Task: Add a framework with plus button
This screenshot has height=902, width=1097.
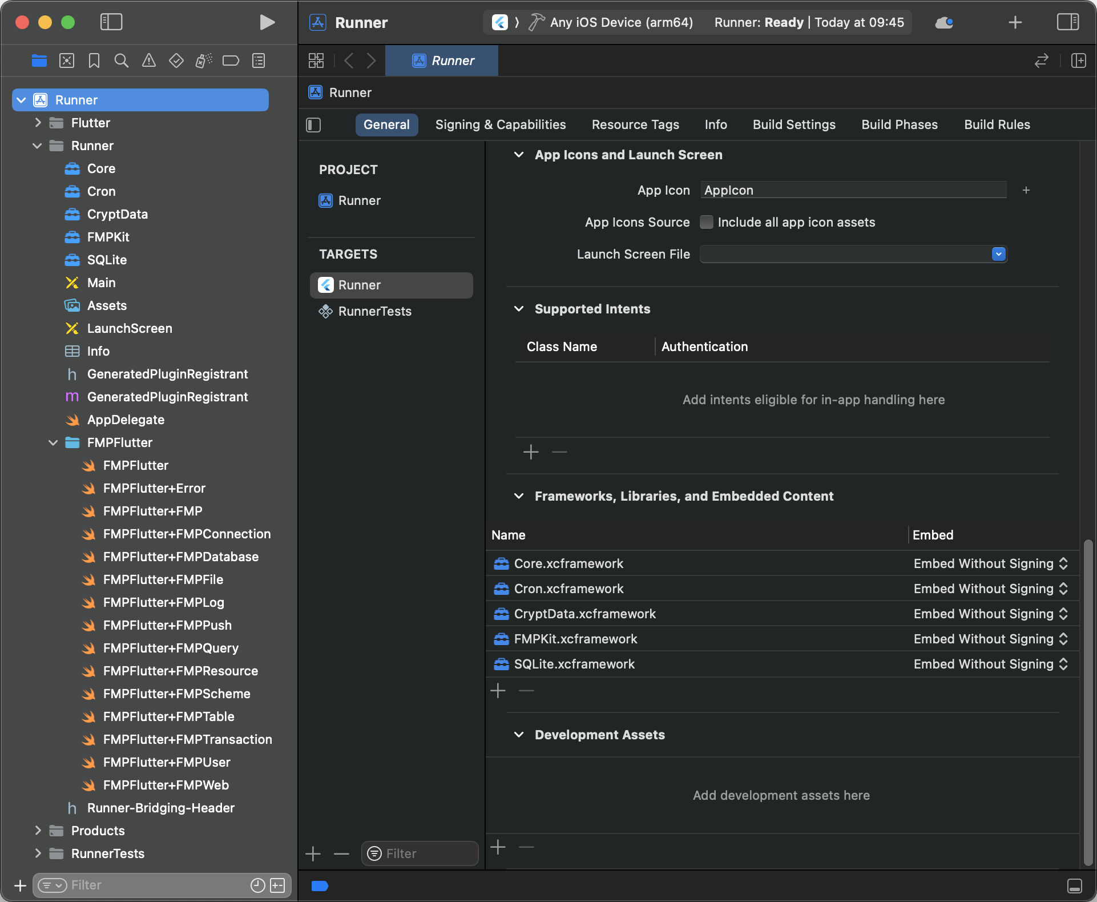Action: [498, 691]
